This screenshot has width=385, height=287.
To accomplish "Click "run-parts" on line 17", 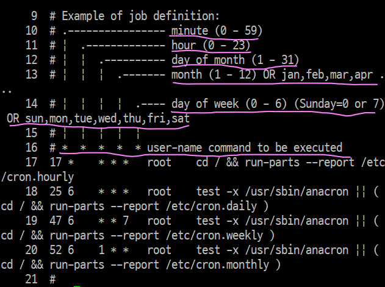I will coord(272,163).
